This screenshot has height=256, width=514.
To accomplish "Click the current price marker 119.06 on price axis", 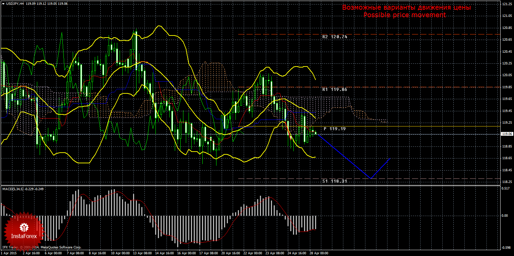I will 506,134.
